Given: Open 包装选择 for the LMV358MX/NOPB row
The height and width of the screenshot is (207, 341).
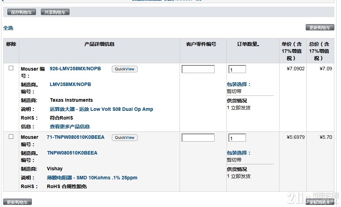Looking at the screenshot, I should click(239, 84).
